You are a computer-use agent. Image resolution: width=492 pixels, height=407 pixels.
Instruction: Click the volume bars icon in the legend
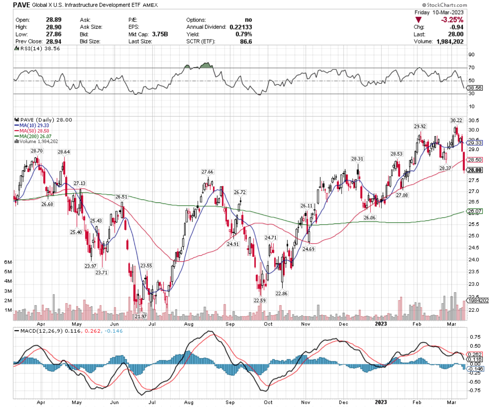pyautogui.click(x=16, y=141)
